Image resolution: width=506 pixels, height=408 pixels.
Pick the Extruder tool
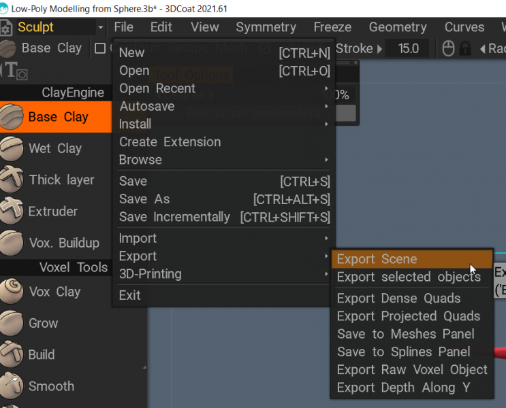(52, 211)
